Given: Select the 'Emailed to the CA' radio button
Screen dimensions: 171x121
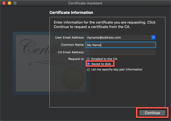Looking at the screenshot, I should [x=88, y=59].
